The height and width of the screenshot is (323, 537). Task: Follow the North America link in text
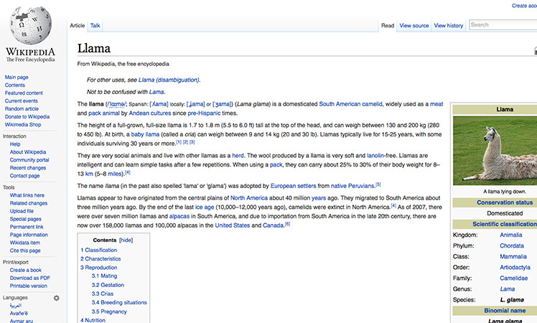249,198
